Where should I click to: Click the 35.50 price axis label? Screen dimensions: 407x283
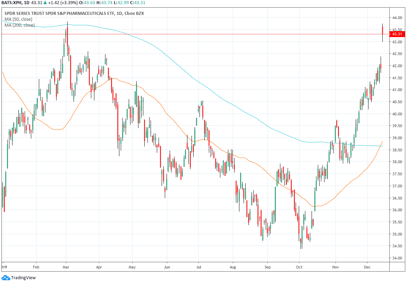coord(397,222)
